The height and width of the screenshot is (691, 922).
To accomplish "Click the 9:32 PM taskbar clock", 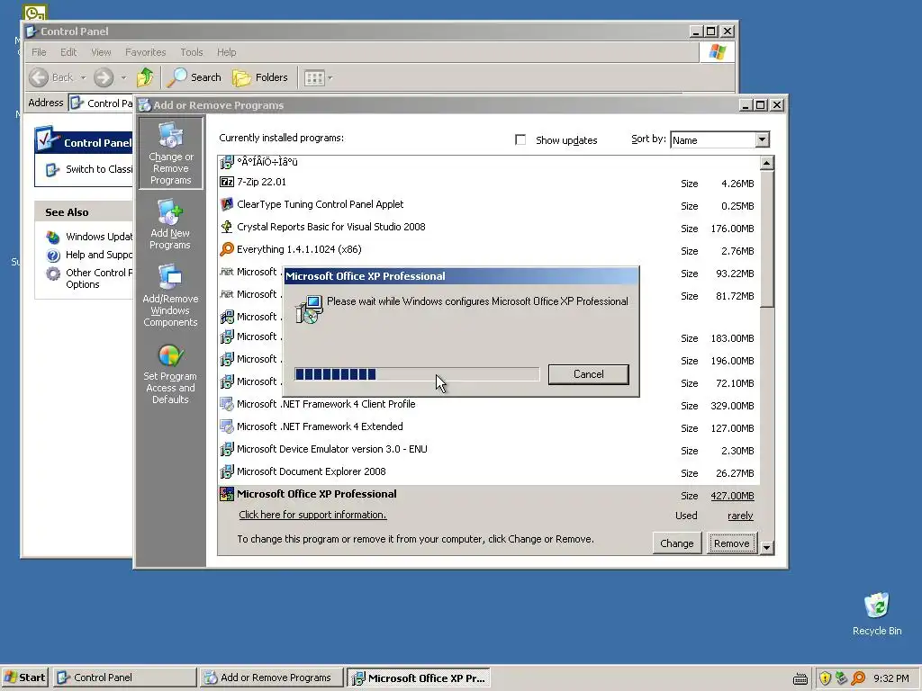I will pyautogui.click(x=890, y=678).
